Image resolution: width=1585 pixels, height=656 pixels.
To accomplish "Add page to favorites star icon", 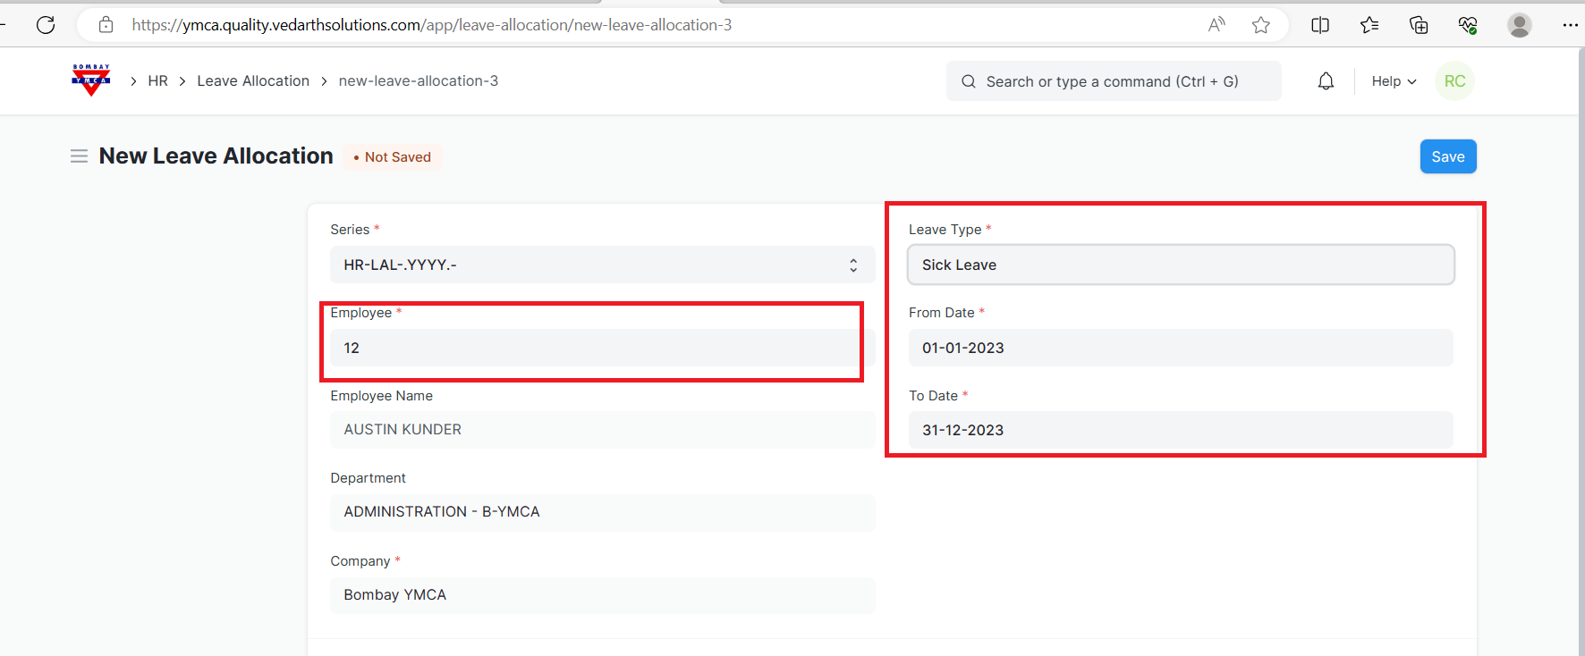I will coord(1261,25).
